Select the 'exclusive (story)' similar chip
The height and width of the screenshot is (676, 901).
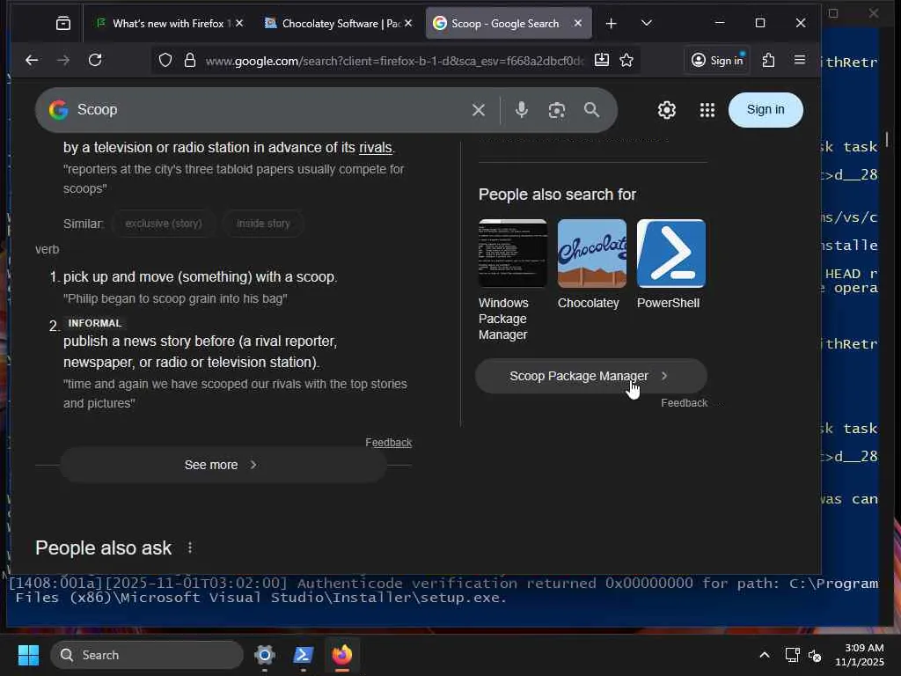[x=164, y=224]
